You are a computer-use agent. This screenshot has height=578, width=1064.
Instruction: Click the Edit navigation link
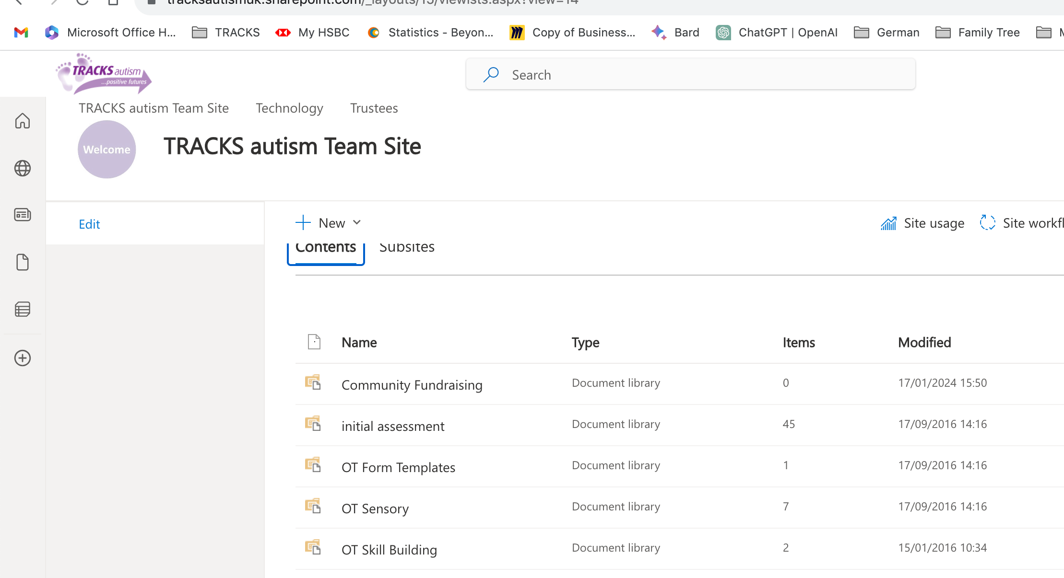(89, 224)
